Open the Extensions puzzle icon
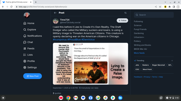This screenshot has height=101, width=181. [x=169, y=7]
